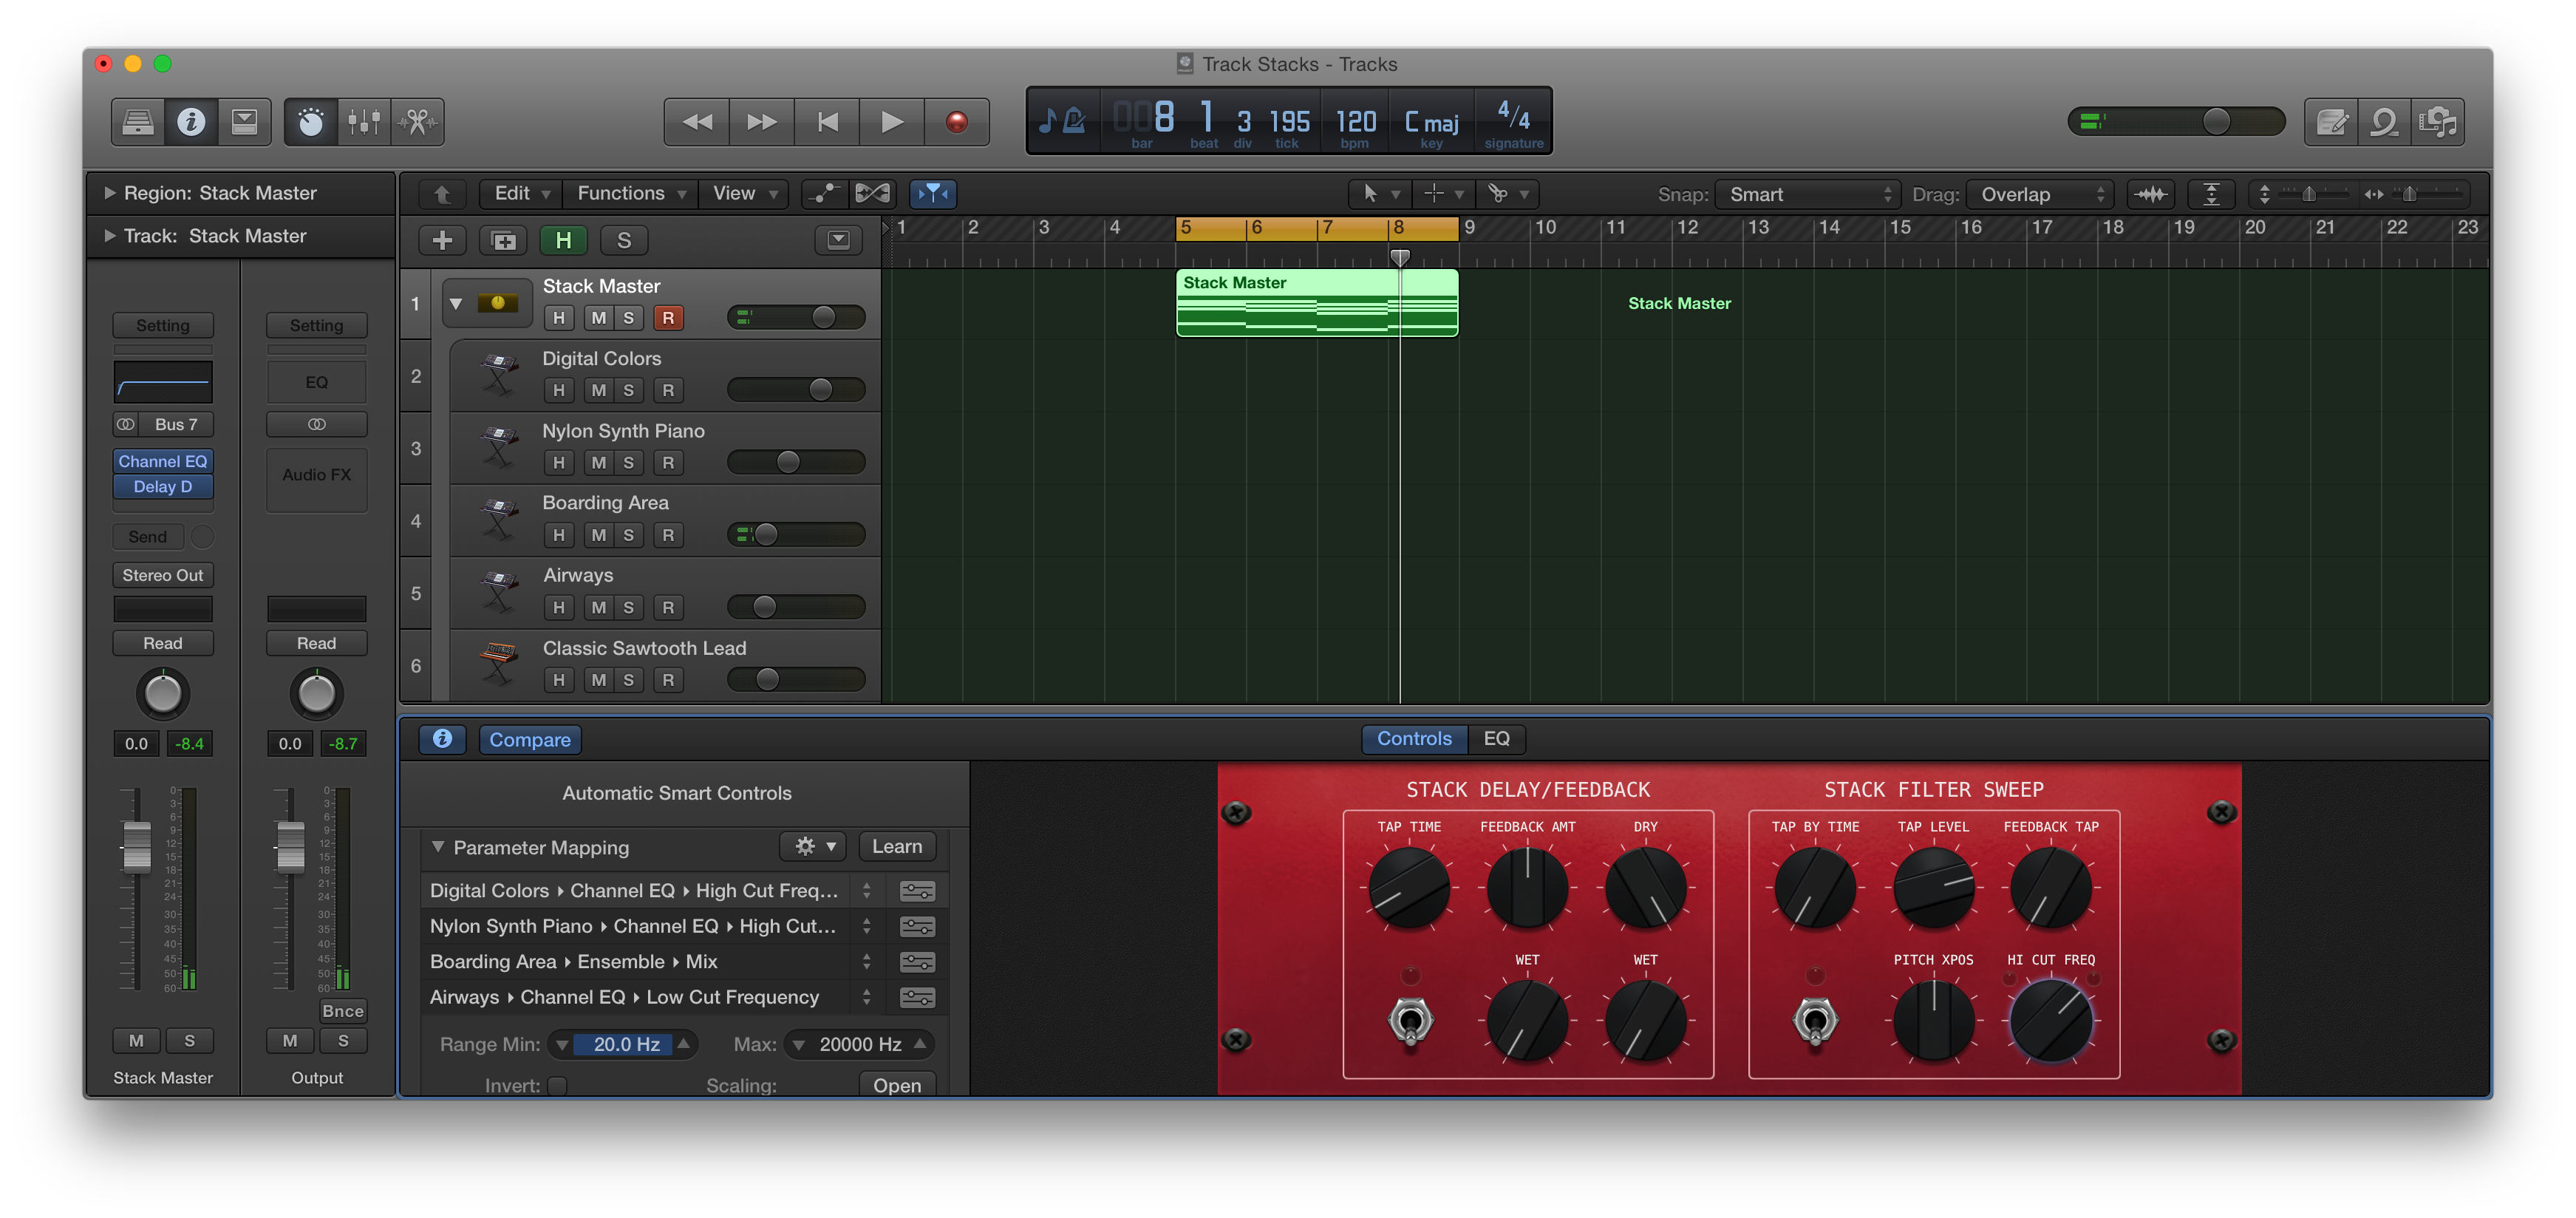Click the red Record button
The height and width of the screenshot is (1218, 2576).
pyautogui.click(x=957, y=122)
